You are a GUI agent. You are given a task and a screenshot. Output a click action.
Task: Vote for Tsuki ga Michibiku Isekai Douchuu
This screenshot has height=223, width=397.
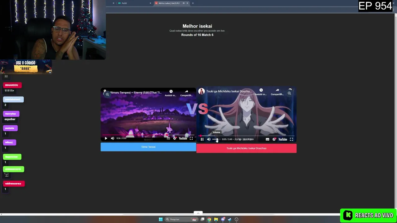point(246,148)
